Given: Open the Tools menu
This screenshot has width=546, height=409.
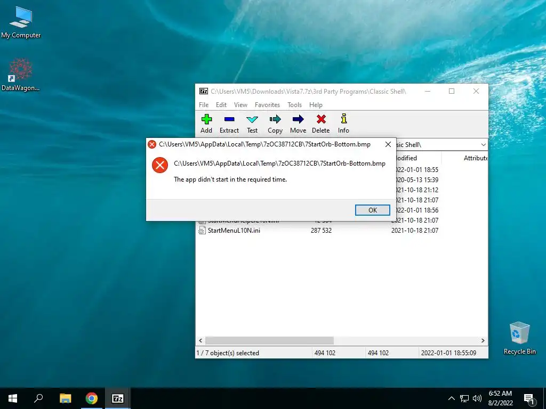Looking at the screenshot, I should pos(294,105).
